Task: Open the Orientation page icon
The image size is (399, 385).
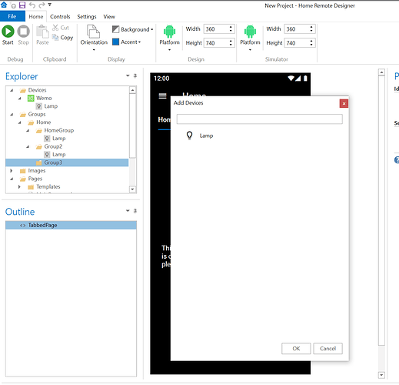Action: pos(94,32)
